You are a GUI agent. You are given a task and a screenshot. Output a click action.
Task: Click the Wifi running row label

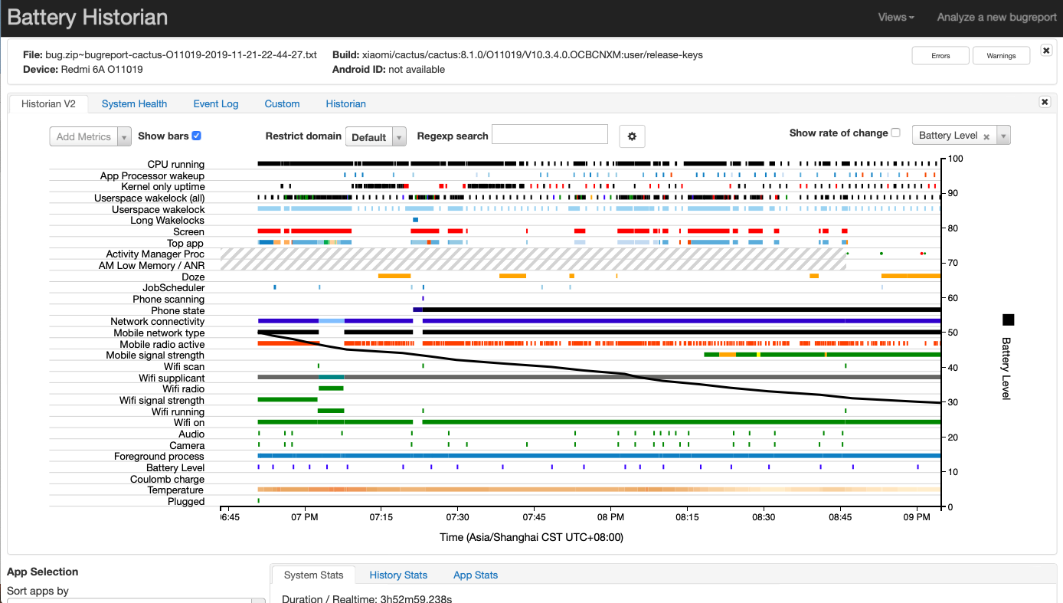[178, 412]
